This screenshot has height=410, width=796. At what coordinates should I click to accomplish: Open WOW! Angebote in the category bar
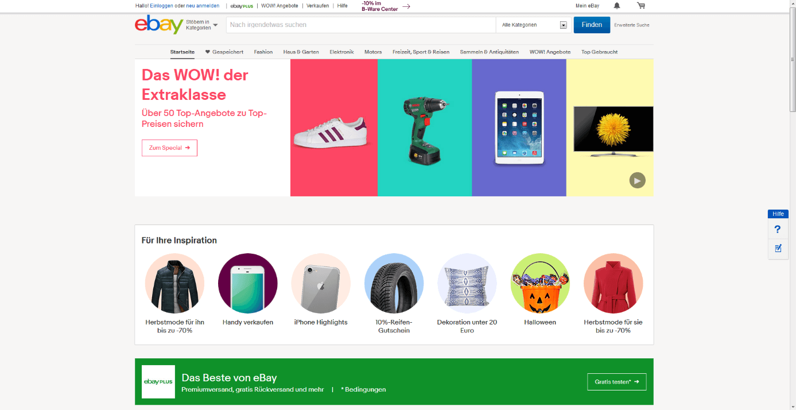[550, 52]
